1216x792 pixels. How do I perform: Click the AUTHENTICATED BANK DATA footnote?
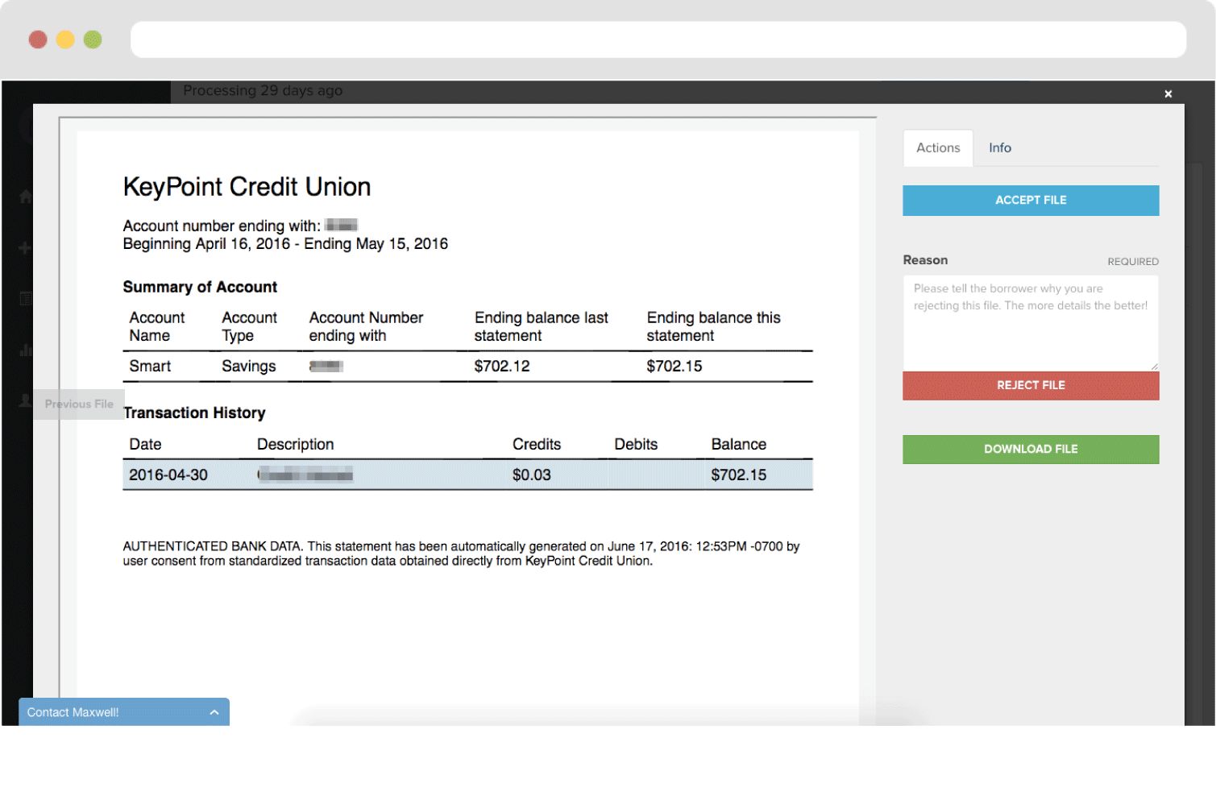coord(461,554)
